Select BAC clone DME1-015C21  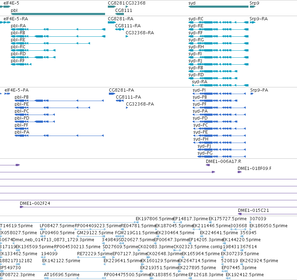click(253, 210)
